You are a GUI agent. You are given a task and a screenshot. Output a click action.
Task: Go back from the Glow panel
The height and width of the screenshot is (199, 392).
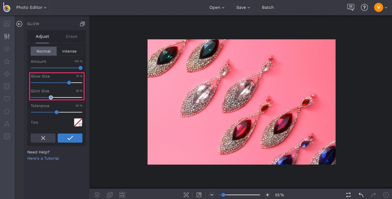pos(19,24)
